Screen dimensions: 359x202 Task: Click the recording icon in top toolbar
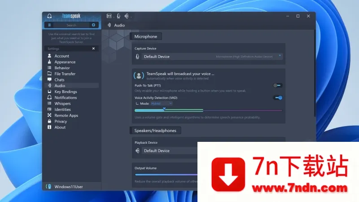click(109, 16)
